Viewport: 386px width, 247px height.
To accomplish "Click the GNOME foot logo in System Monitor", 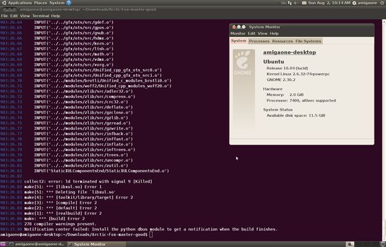I will [x=243, y=62].
